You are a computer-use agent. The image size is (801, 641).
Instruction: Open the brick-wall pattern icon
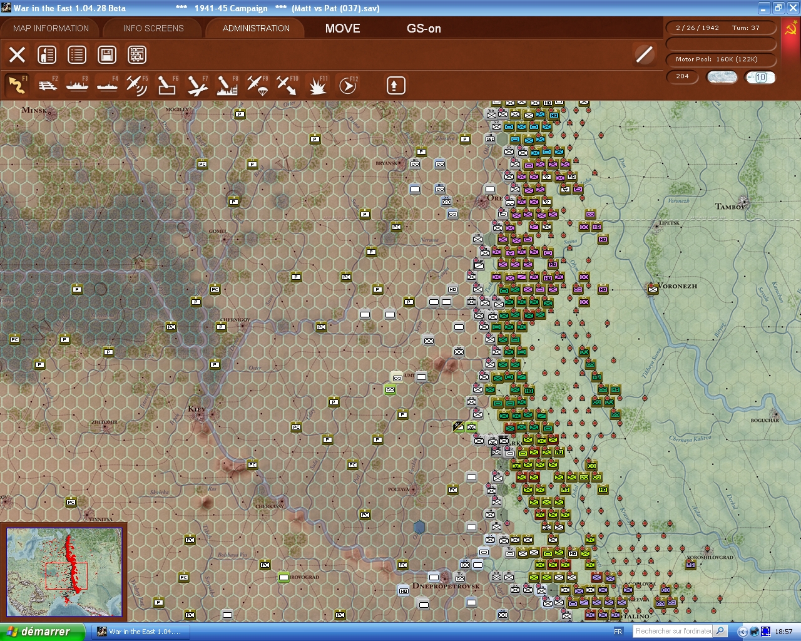click(x=137, y=54)
